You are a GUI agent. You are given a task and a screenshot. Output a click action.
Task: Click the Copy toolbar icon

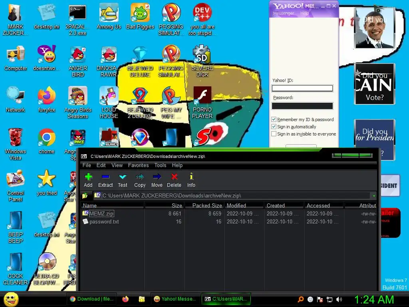tap(140, 180)
